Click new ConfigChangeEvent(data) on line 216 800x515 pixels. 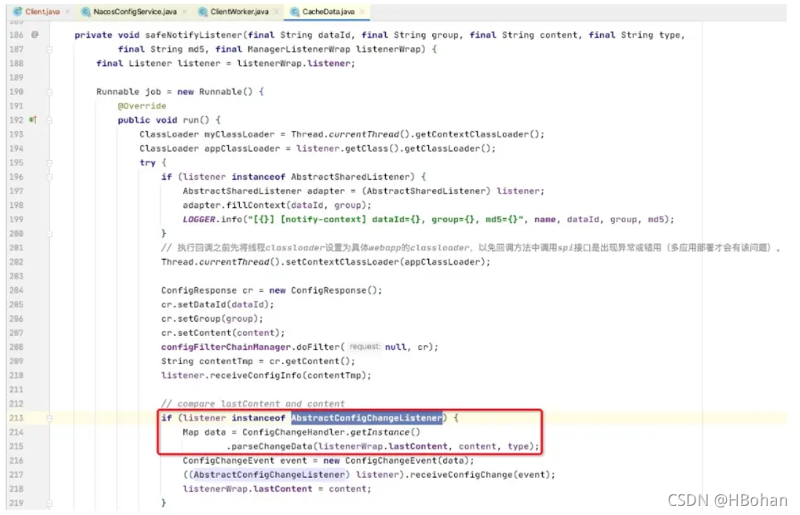click(x=398, y=460)
